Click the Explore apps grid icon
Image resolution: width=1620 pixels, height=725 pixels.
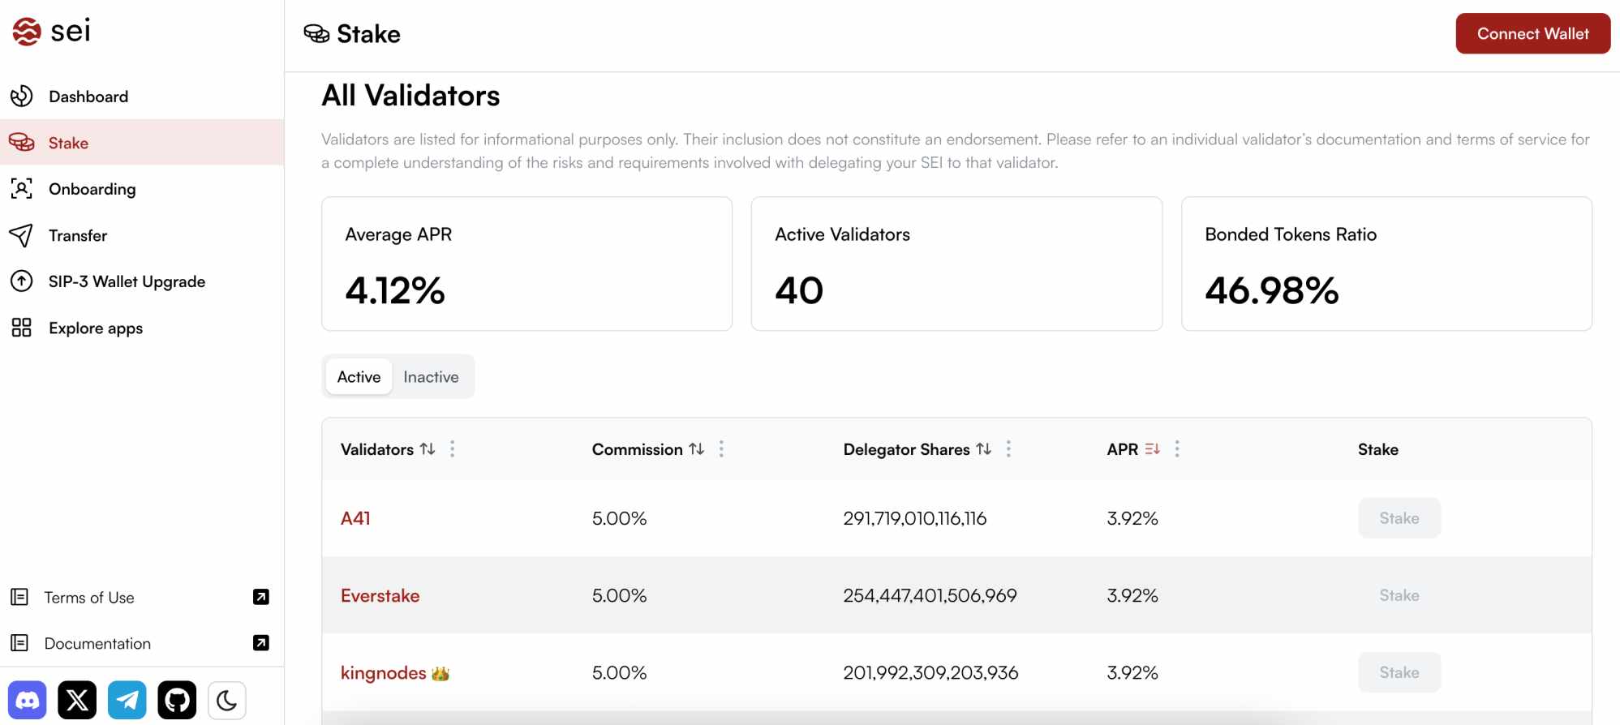[x=22, y=328]
